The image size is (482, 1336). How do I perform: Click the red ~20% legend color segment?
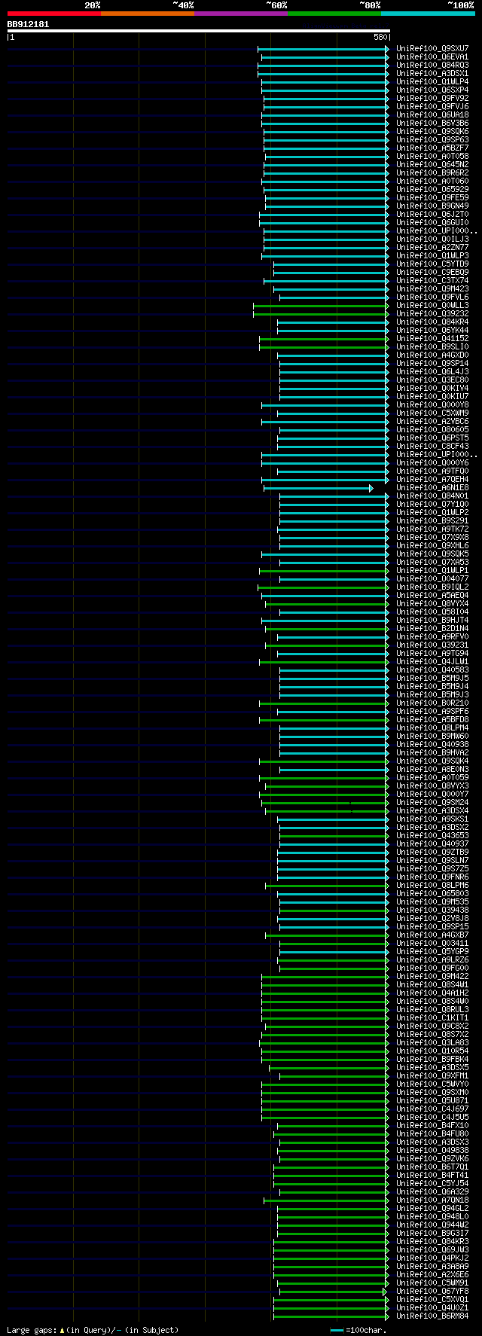pyautogui.click(x=53, y=14)
